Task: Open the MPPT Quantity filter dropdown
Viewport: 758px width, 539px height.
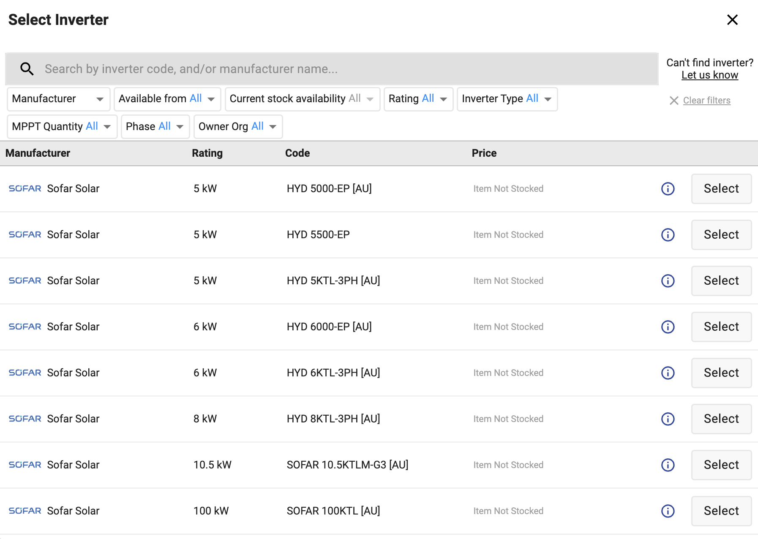Action: point(62,127)
